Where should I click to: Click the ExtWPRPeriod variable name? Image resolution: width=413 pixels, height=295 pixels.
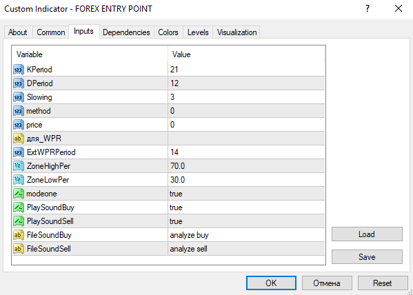pos(51,152)
